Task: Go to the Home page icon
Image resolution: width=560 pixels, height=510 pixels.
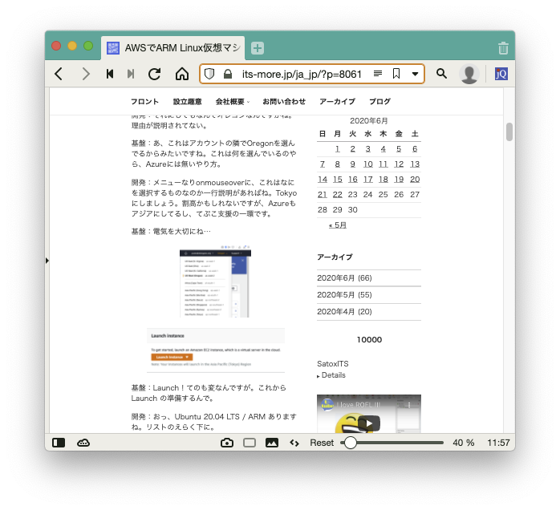Action: pyautogui.click(x=182, y=74)
